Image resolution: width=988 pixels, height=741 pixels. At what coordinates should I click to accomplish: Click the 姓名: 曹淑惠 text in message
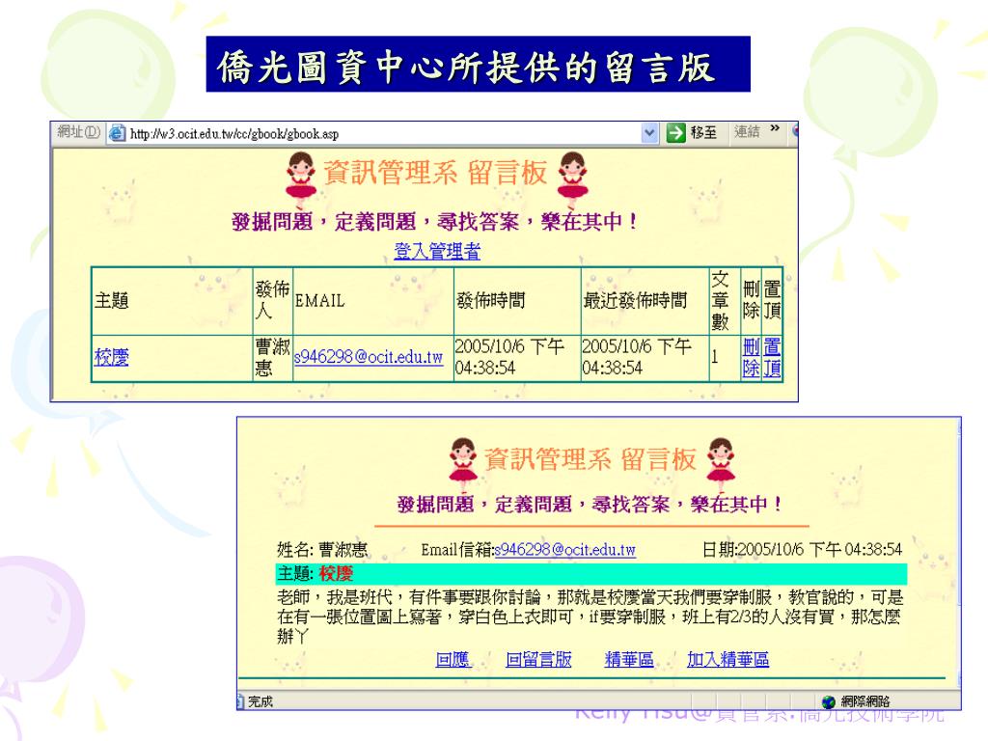coord(322,549)
